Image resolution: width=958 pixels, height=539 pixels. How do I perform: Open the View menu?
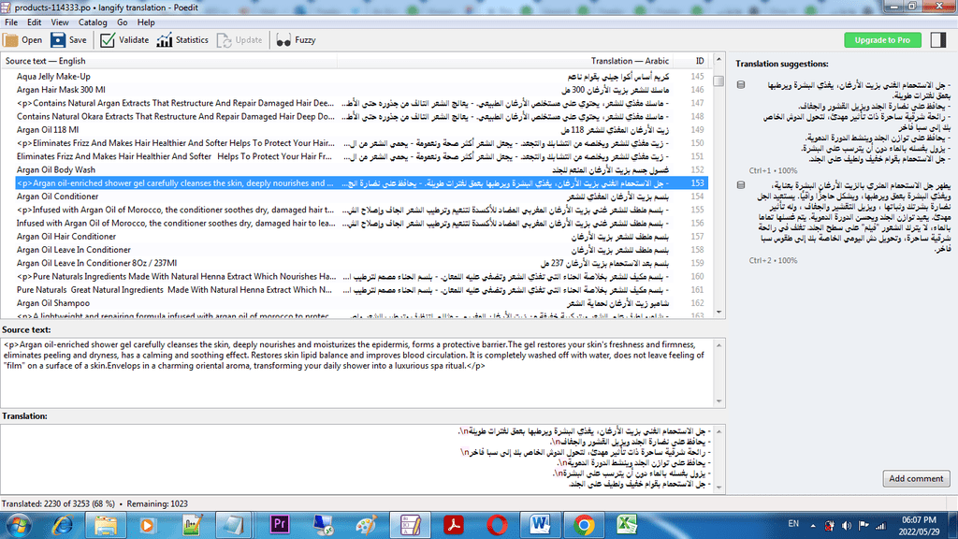59,22
